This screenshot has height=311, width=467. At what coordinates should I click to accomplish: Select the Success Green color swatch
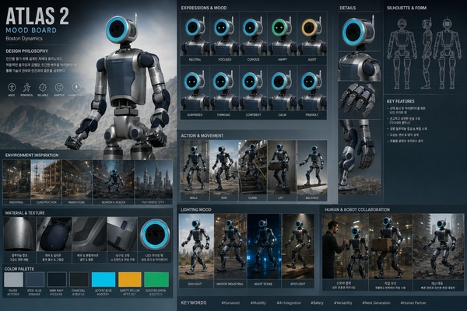coord(156,279)
